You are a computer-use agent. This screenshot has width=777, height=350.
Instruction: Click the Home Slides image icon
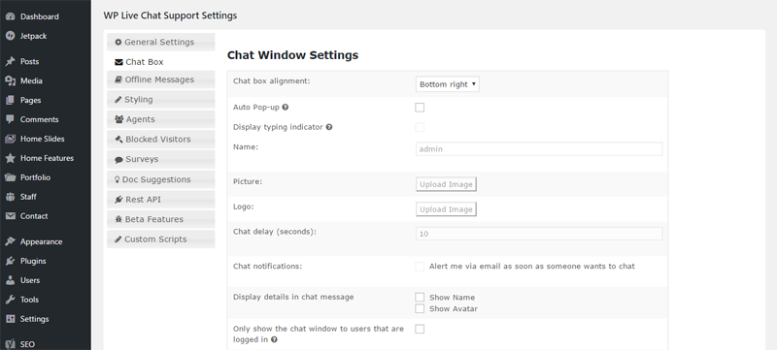10,139
